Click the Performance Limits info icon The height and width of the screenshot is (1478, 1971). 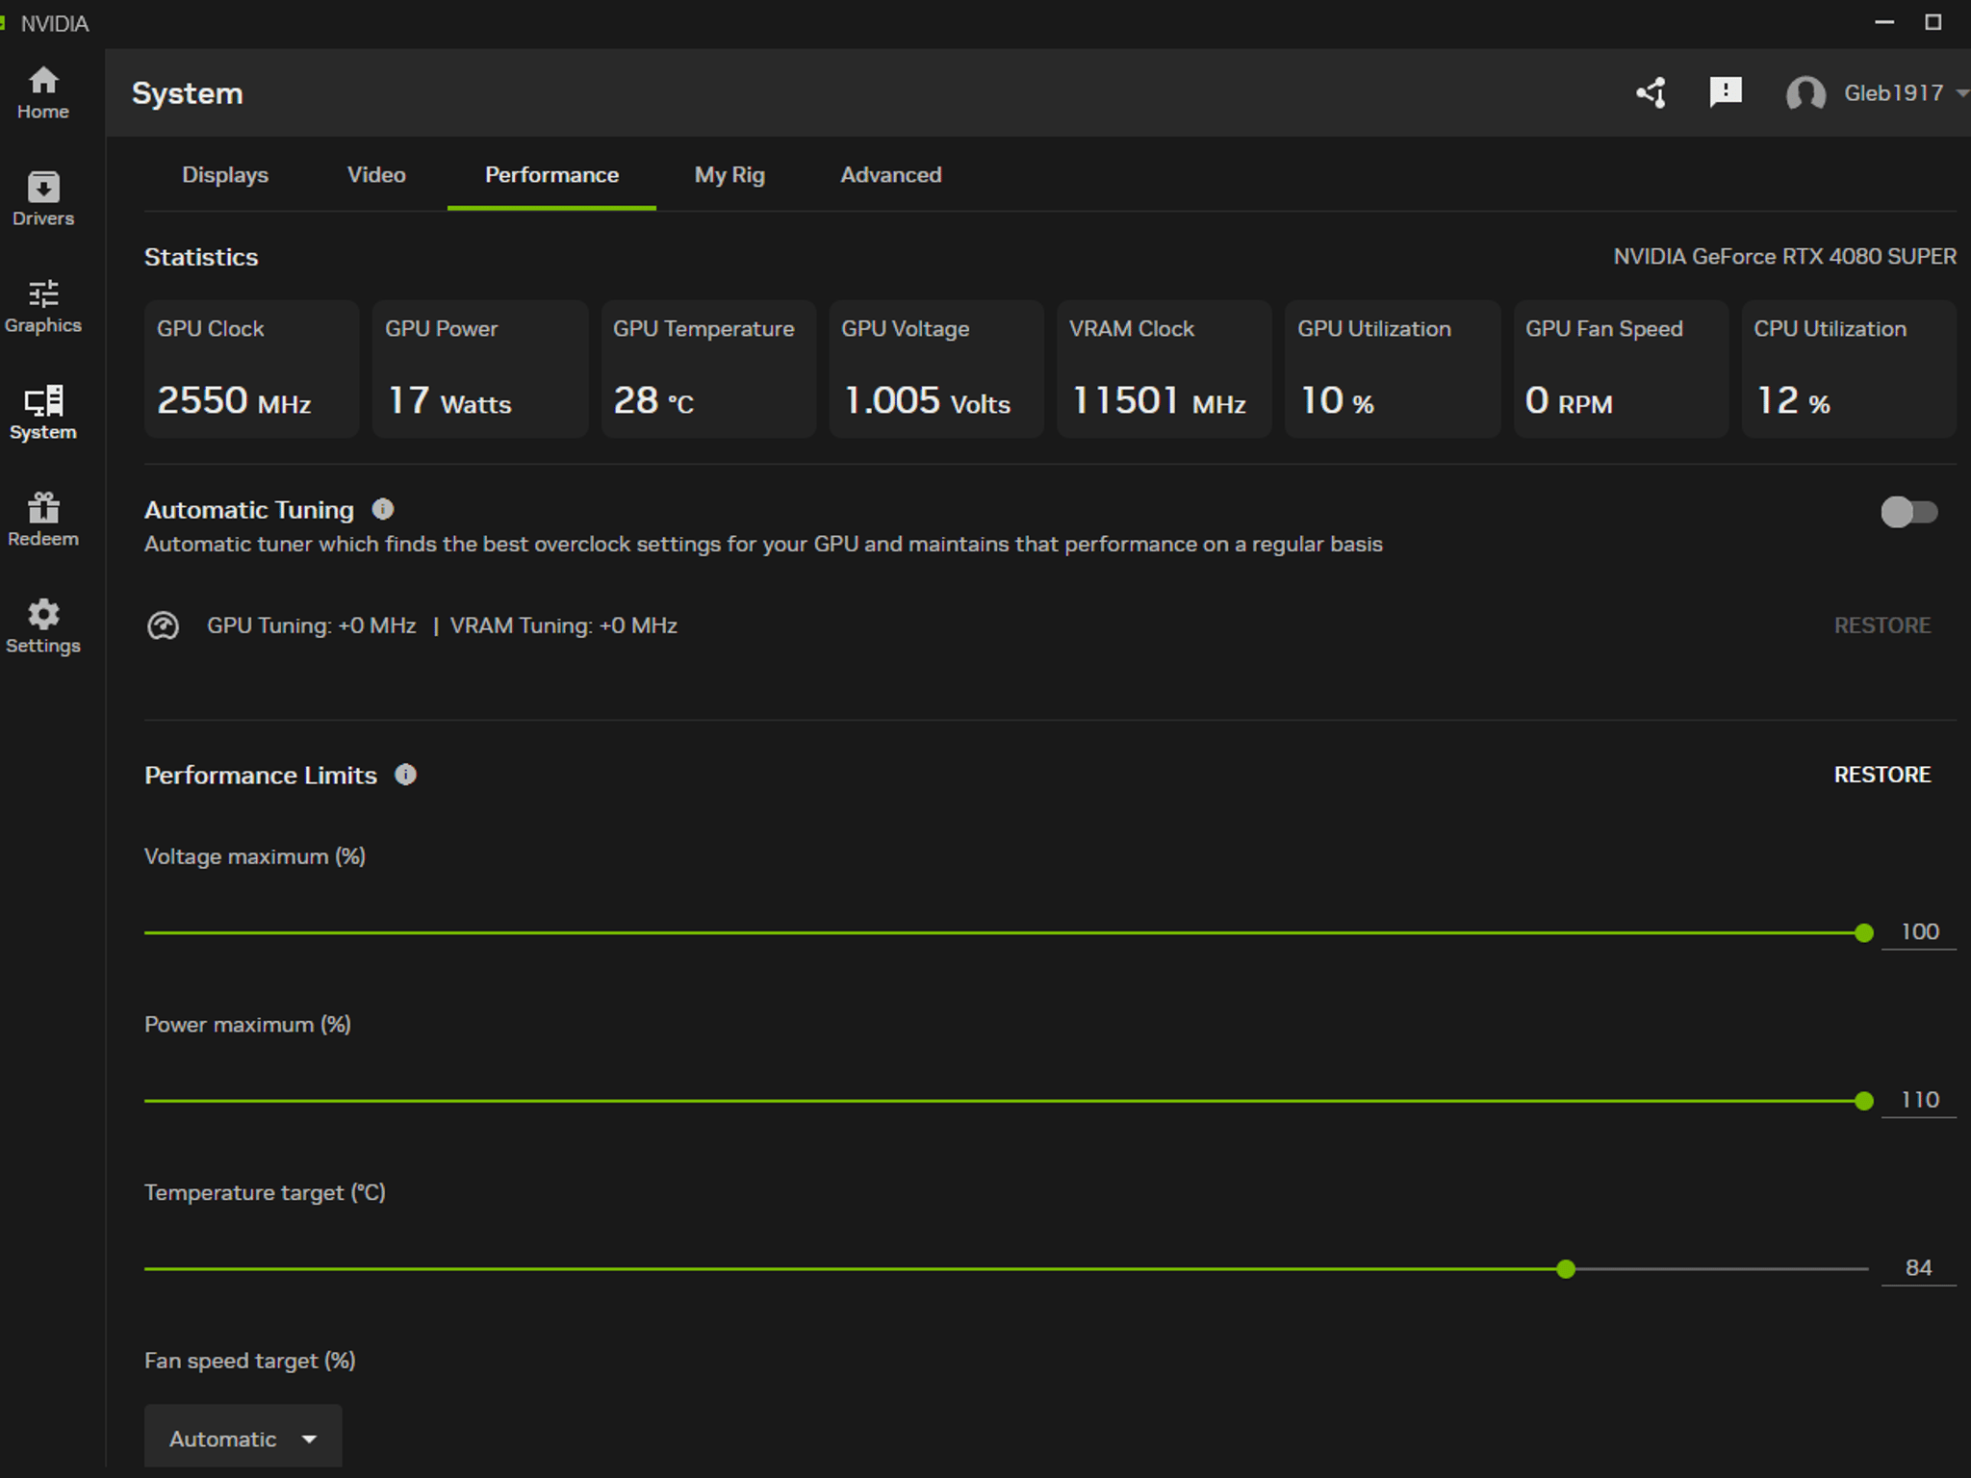(x=406, y=775)
